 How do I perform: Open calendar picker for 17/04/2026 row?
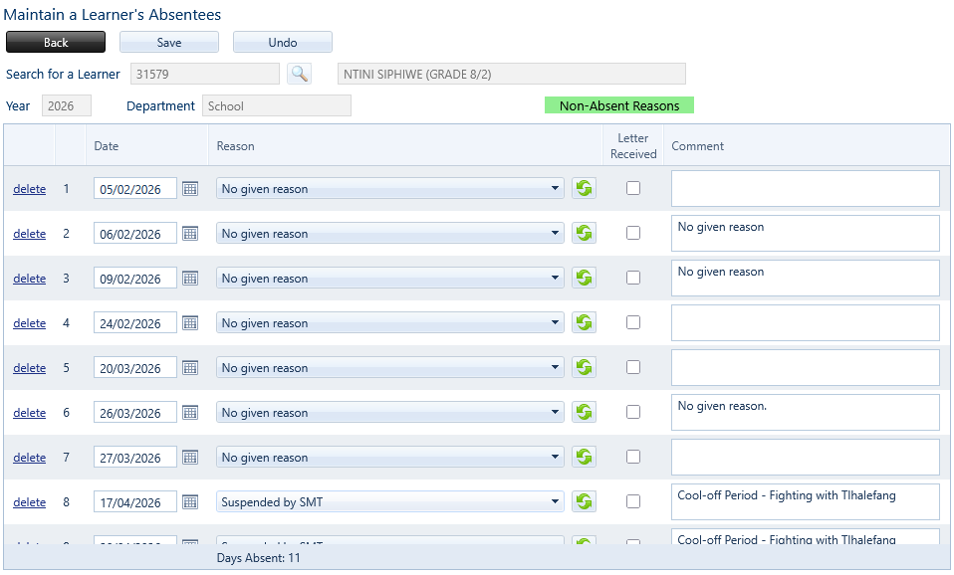pos(190,502)
